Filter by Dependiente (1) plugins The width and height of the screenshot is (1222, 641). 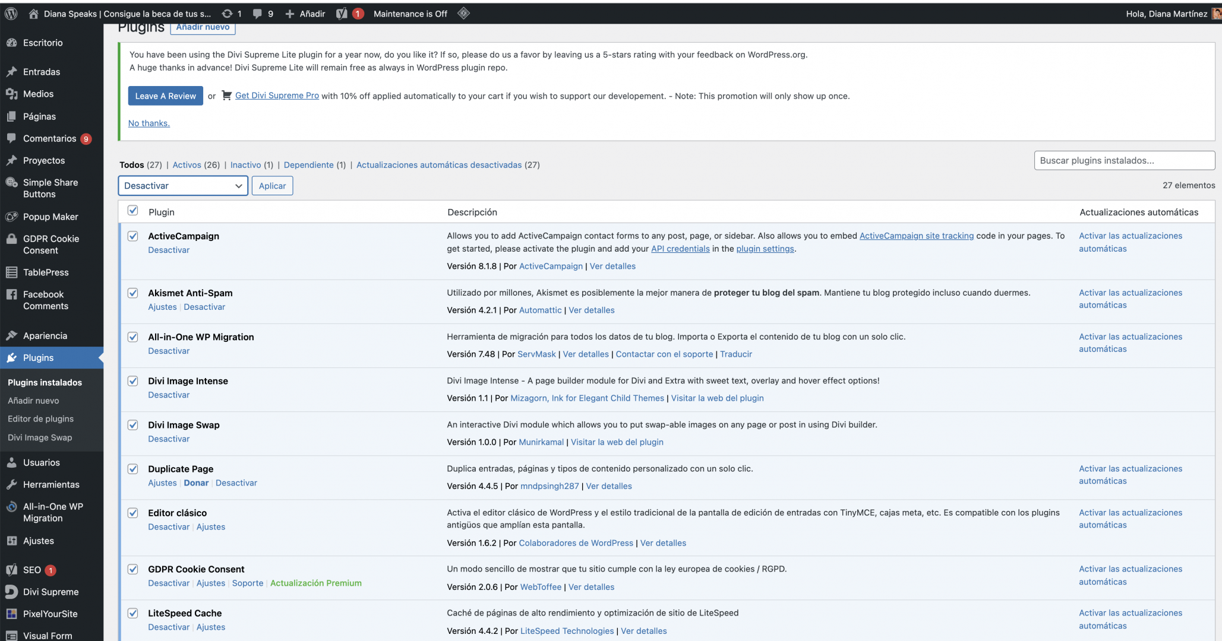(315, 165)
